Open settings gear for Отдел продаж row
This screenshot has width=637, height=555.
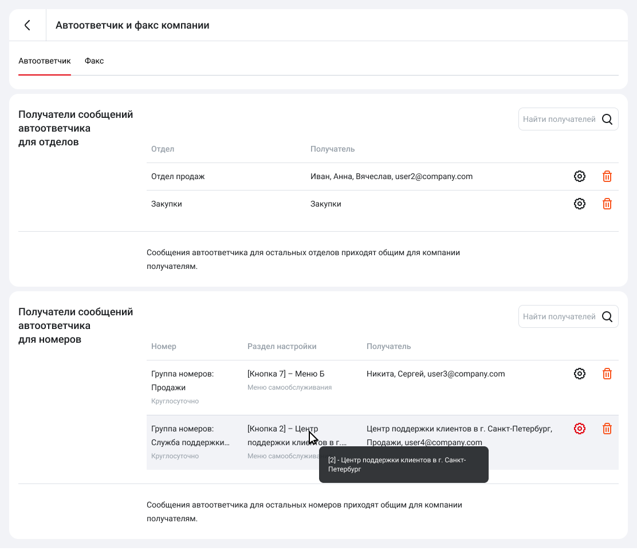pyautogui.click(x=580, y=176)
